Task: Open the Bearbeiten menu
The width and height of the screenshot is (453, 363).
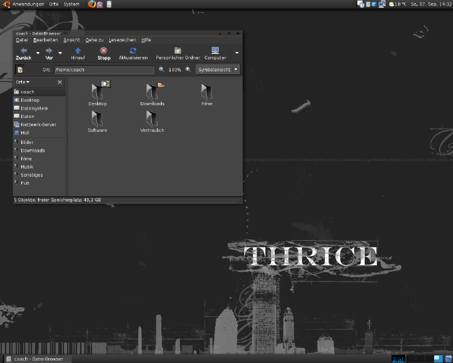Action: 46,40
